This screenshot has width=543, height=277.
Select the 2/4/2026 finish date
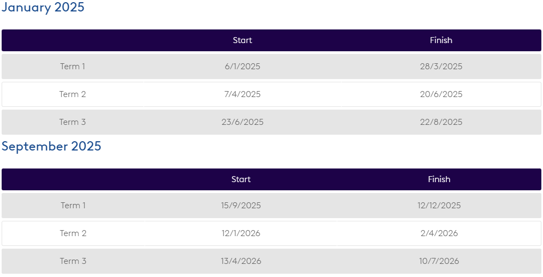point(439,233)
